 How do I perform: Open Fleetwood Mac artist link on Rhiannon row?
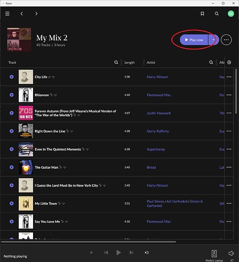coord(159,95)
